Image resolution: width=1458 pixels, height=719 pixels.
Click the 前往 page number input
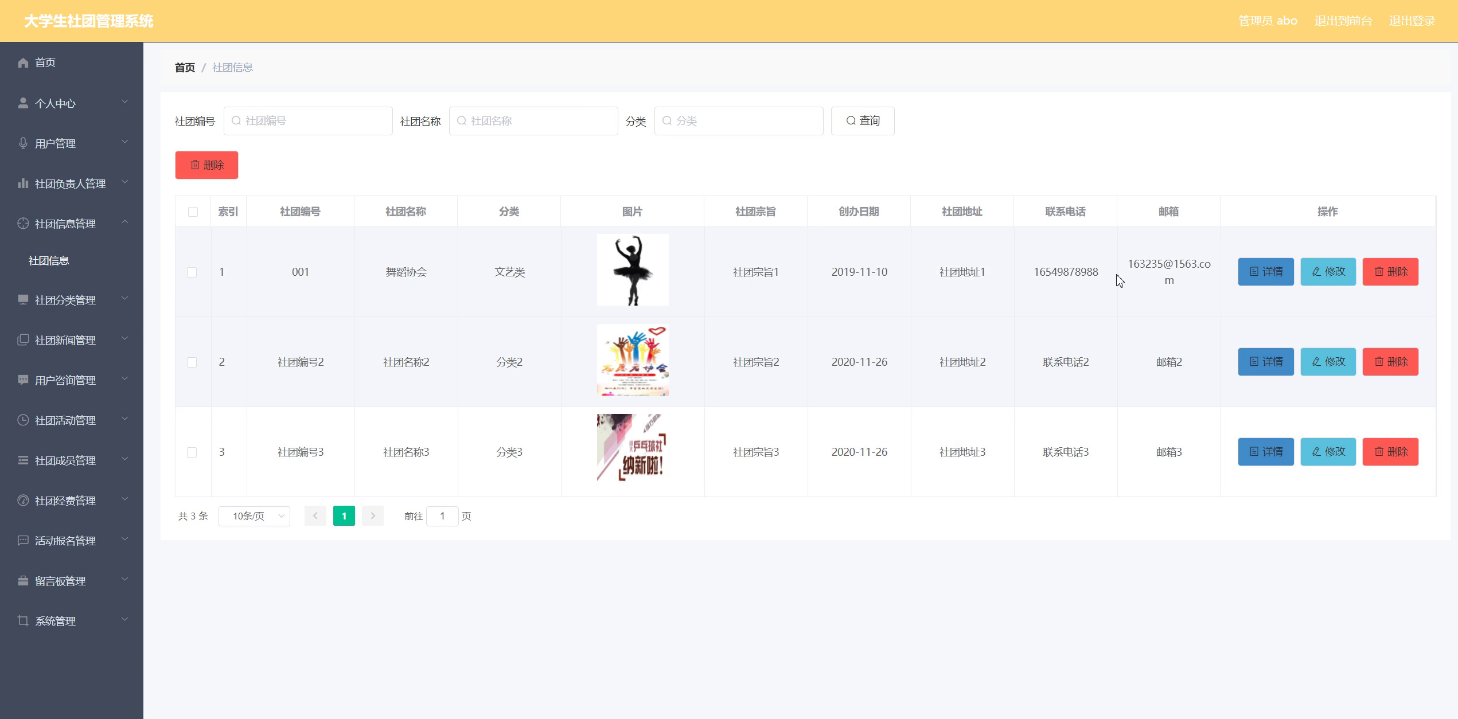pos(442,516)
